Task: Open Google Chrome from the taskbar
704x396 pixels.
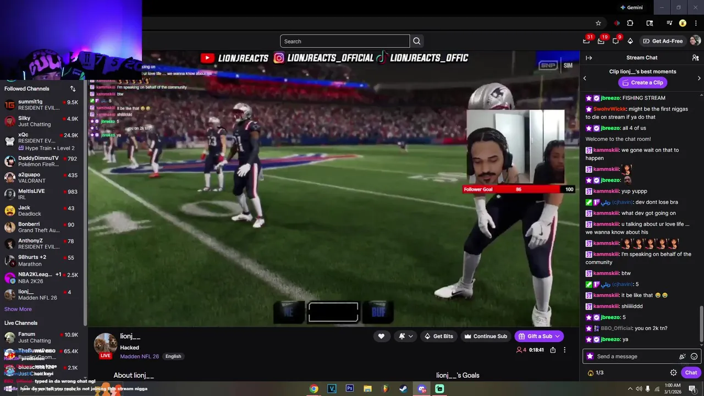Action: 313,388
